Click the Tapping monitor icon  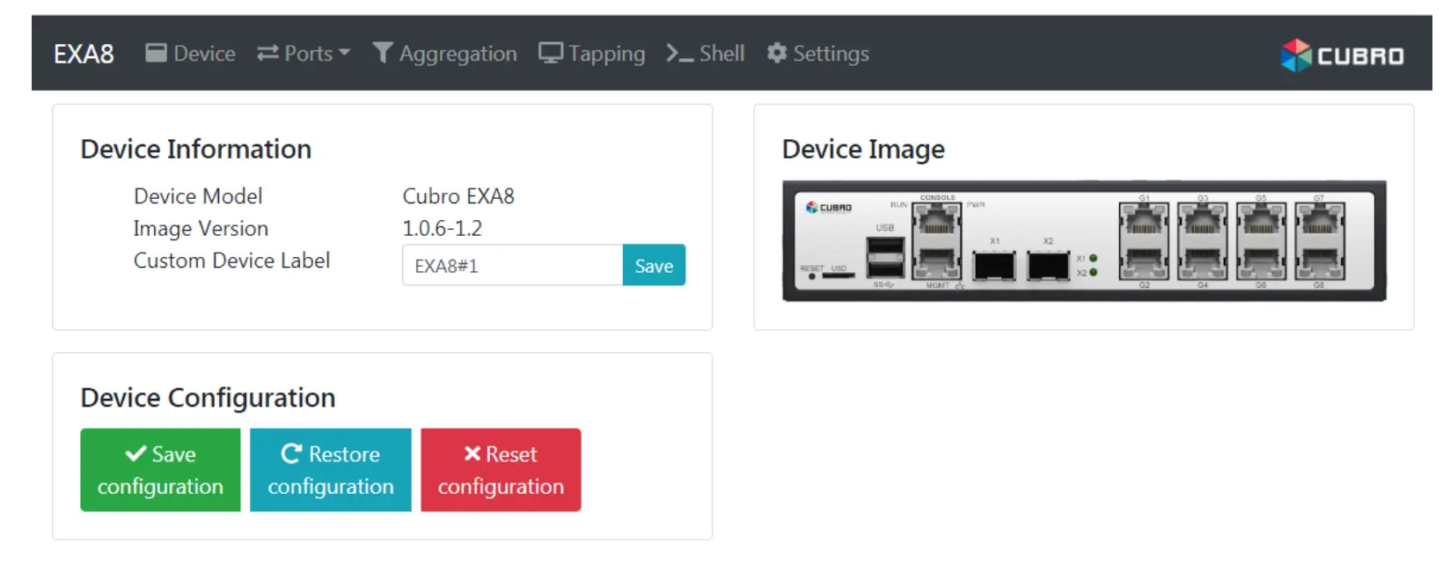(551, 53)
